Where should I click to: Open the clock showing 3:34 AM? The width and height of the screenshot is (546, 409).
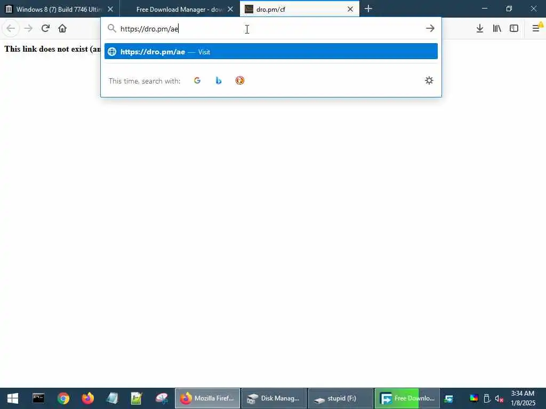point(523,398)
